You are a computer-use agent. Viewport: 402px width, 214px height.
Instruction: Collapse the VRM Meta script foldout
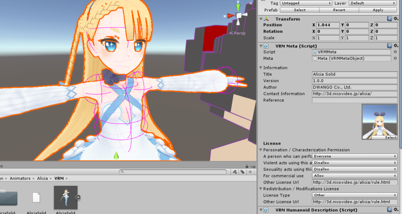[x=261, y=46]
